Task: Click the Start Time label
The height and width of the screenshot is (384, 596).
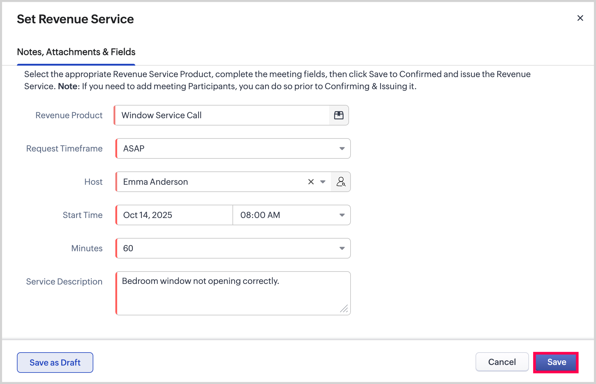Action: tap(82, 215)
